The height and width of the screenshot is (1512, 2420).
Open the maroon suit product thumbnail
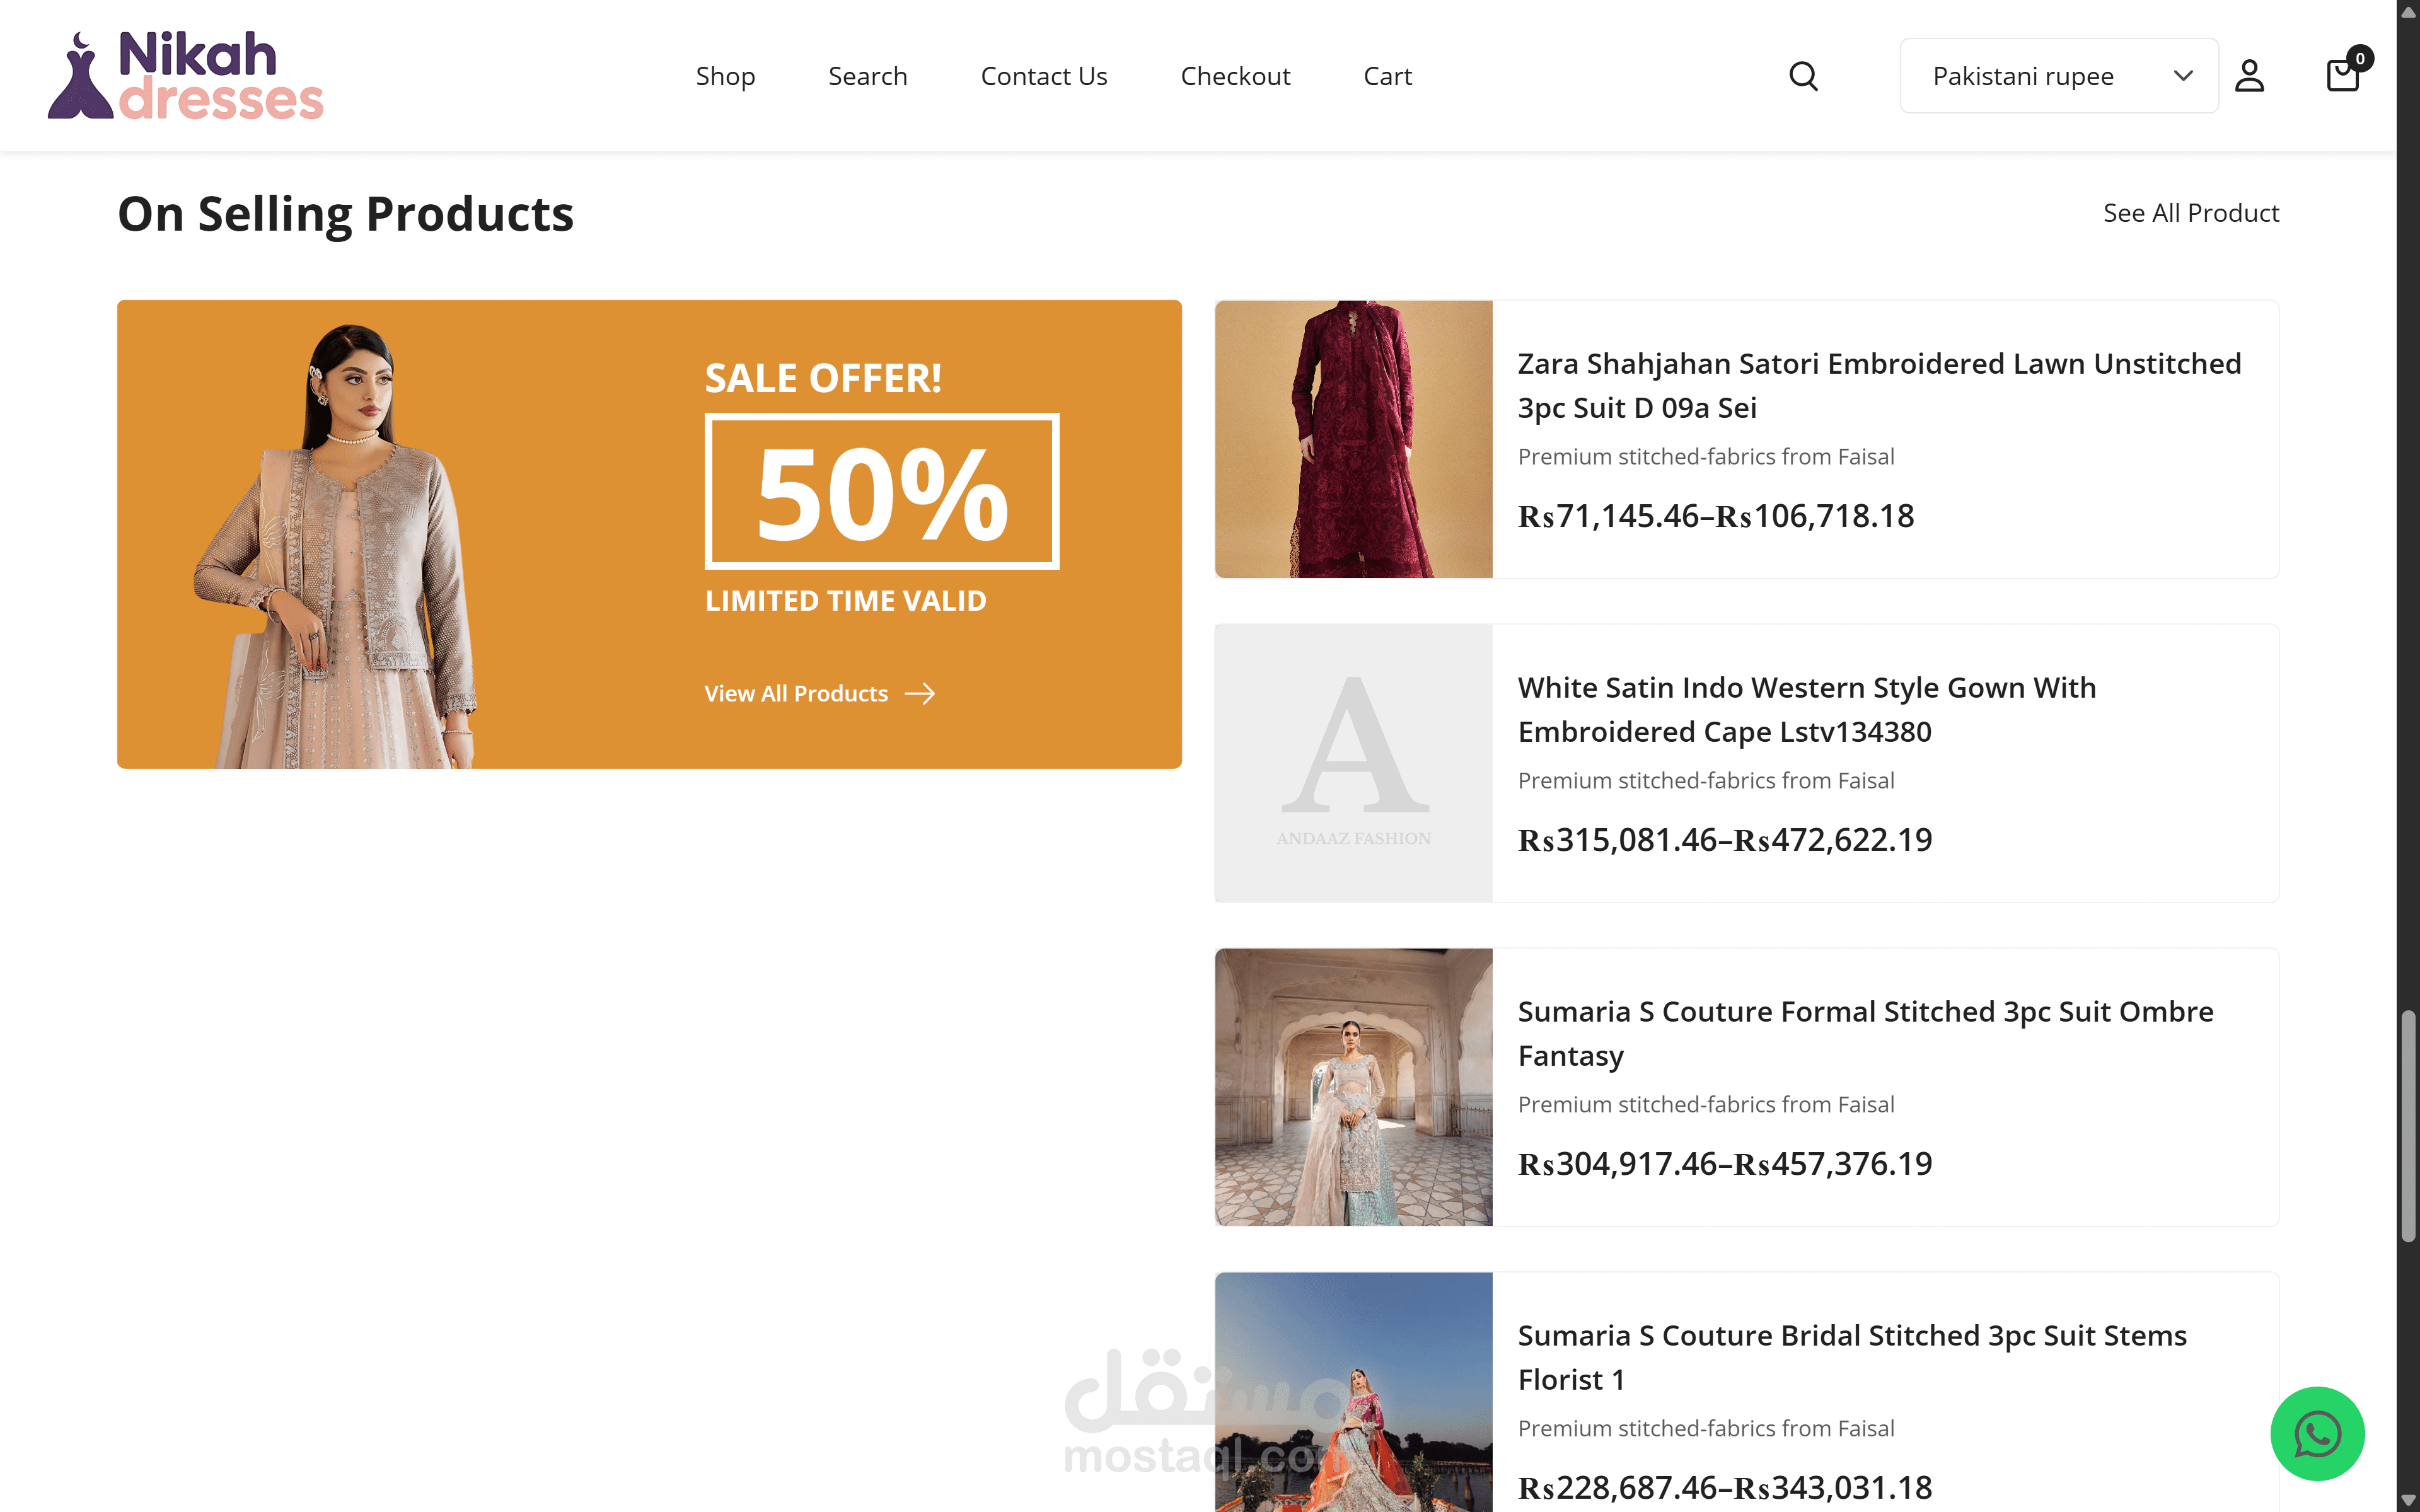[x=1353, y=439]
